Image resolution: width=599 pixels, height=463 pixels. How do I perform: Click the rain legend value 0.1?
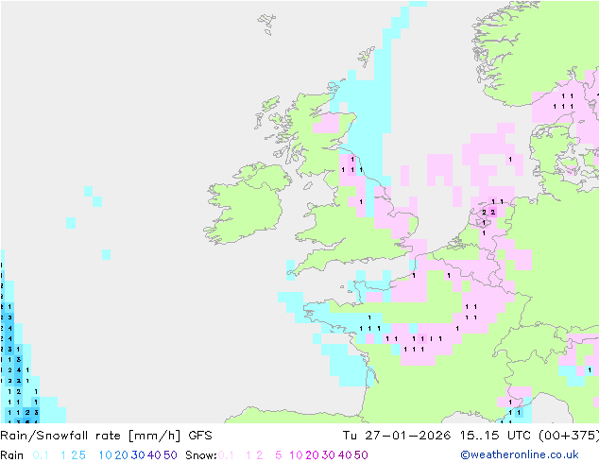(41, 455)
